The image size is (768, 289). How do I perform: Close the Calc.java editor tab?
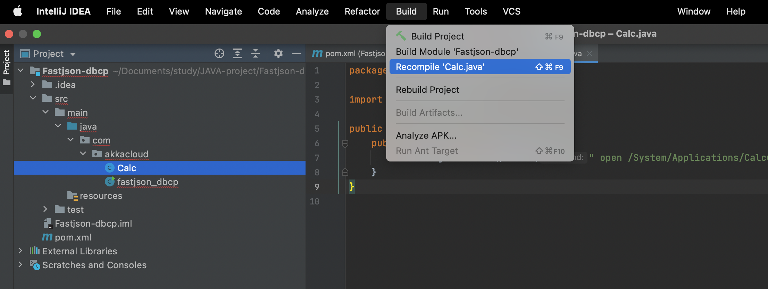click(x=590, y=53)
